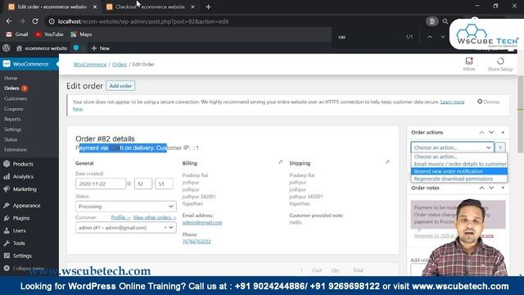
Task: Close the Edit order browser tab
Action: pos(95,7)
